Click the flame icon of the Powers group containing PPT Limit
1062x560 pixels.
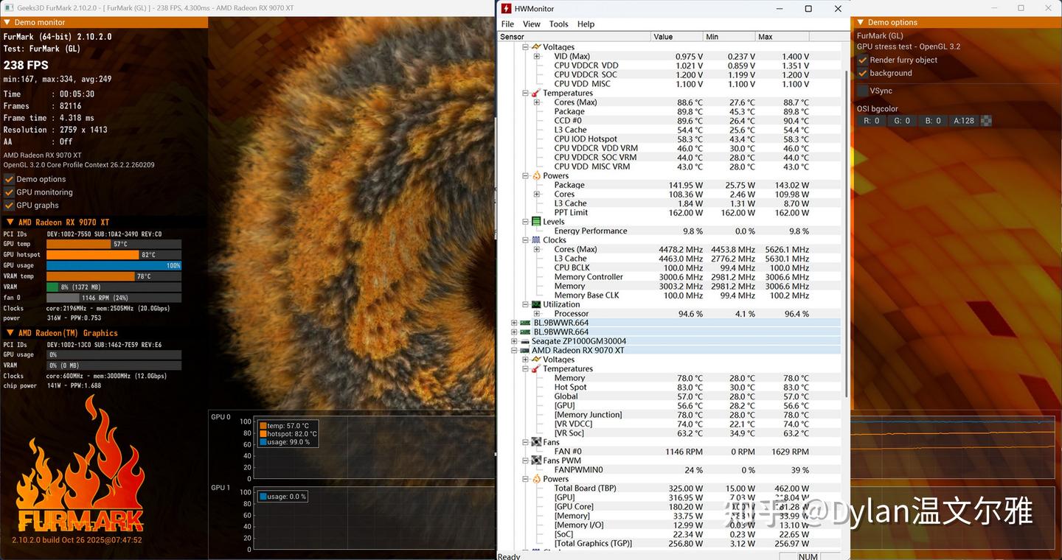pyautogui.click(x=536, y=175)
